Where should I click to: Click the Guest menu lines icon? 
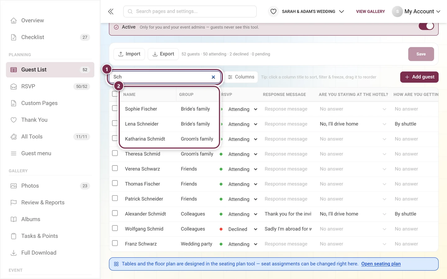(14, 153)
